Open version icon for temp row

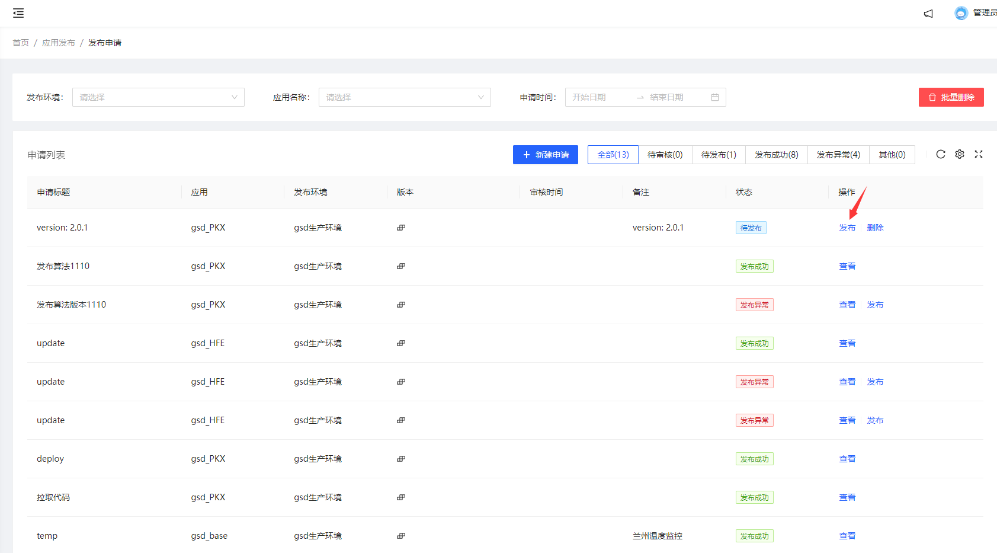click(x=401, y=536)
